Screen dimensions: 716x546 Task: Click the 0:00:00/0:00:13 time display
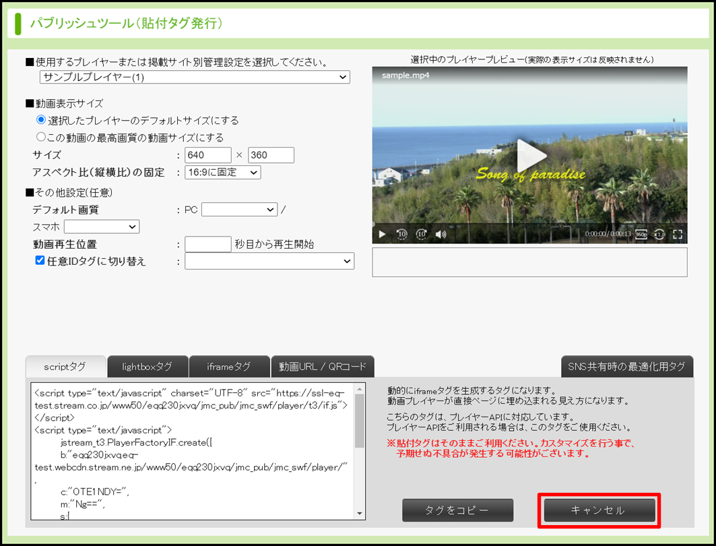click(608, 234)
